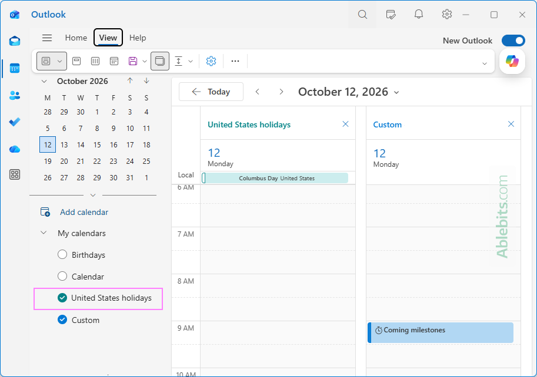The height and width of the screenshot is (377, 537).
Task: Open Outlook settings gear in title bar
Action: point(446,14)
